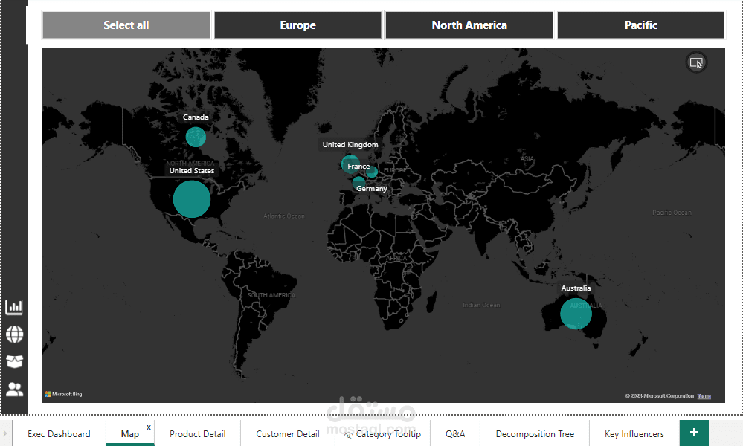
Task: Switch to the Exec Dashboard tab
Action: click(59, 433)
